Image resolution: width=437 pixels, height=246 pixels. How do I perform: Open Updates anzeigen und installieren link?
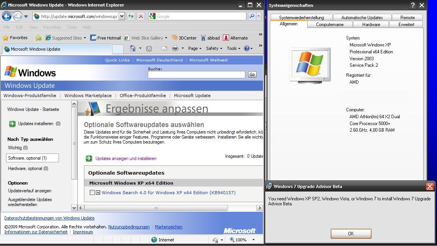click(126, 158)
